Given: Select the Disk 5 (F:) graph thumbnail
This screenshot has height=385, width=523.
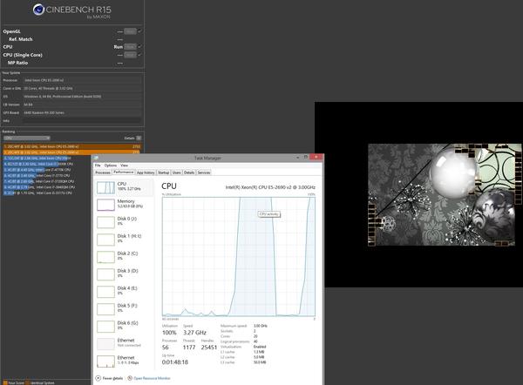Looking at the screenshot, I should coord(105,308).
